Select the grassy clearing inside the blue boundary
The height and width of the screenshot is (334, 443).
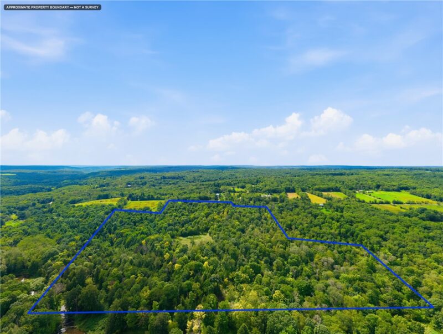[x=195, y=240]
